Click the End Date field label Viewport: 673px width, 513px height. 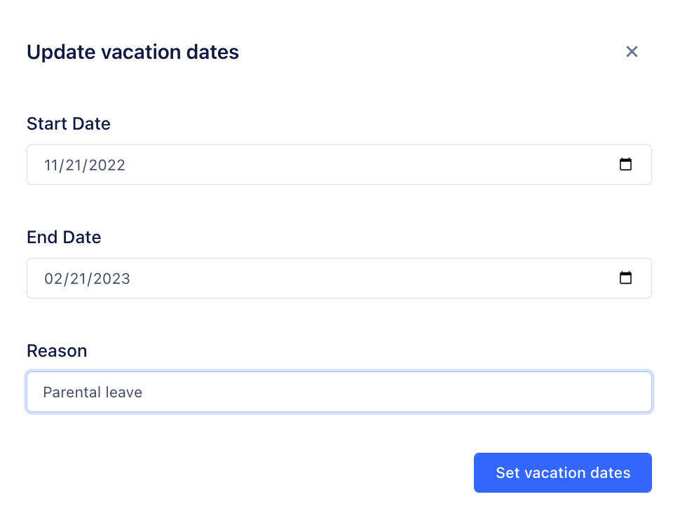point(64,237)
